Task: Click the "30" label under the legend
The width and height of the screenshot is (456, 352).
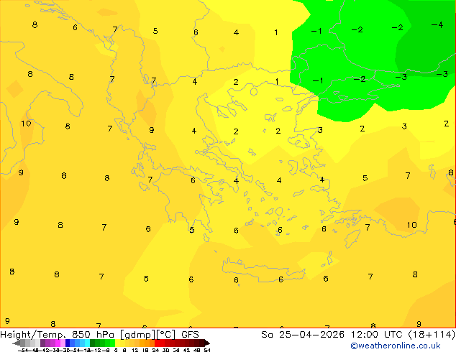Action: pyautogui.click(x=165, y=350)
